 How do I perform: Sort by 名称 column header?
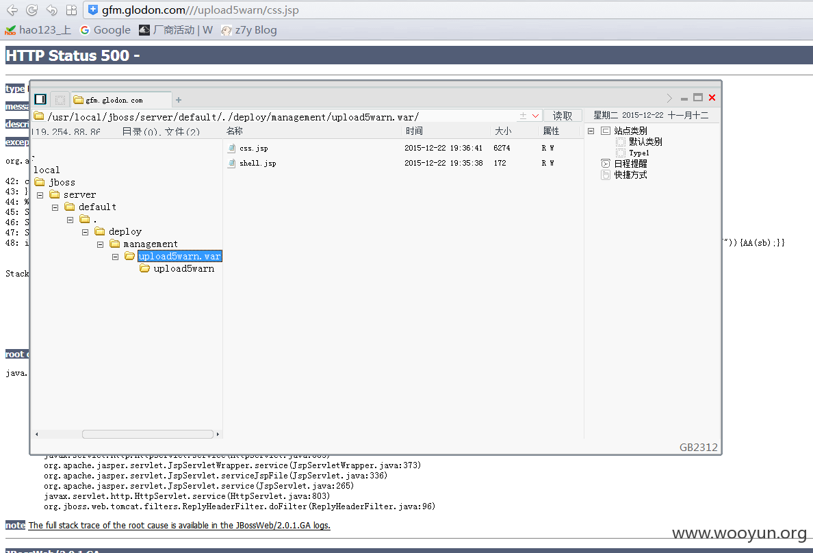point(234,131)
